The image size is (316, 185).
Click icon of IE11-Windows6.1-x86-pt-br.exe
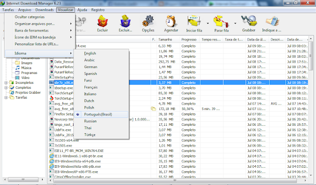click(x=51, y=156)
